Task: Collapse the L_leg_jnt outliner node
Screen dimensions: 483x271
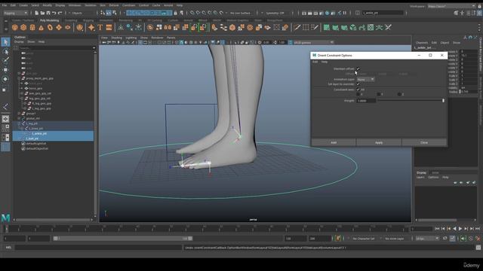Action: point(19,123)
